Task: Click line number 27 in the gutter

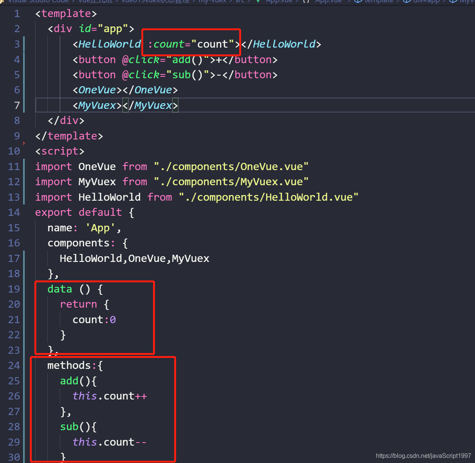Action: 14,412
